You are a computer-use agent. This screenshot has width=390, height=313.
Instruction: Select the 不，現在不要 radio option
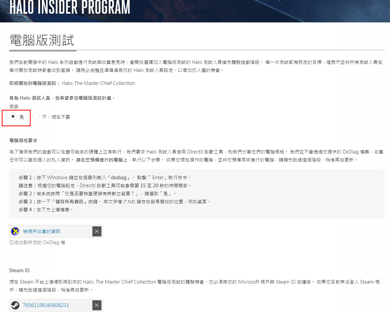click(36, 116)
